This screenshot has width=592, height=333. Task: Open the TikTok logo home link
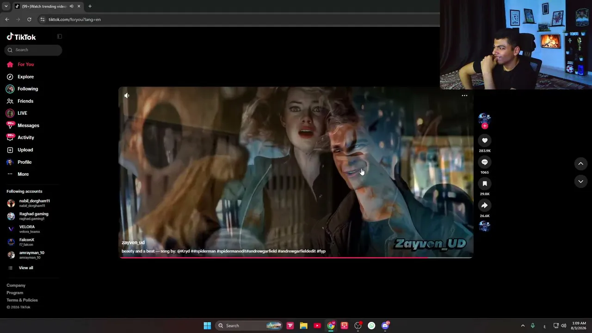(21, 37)
